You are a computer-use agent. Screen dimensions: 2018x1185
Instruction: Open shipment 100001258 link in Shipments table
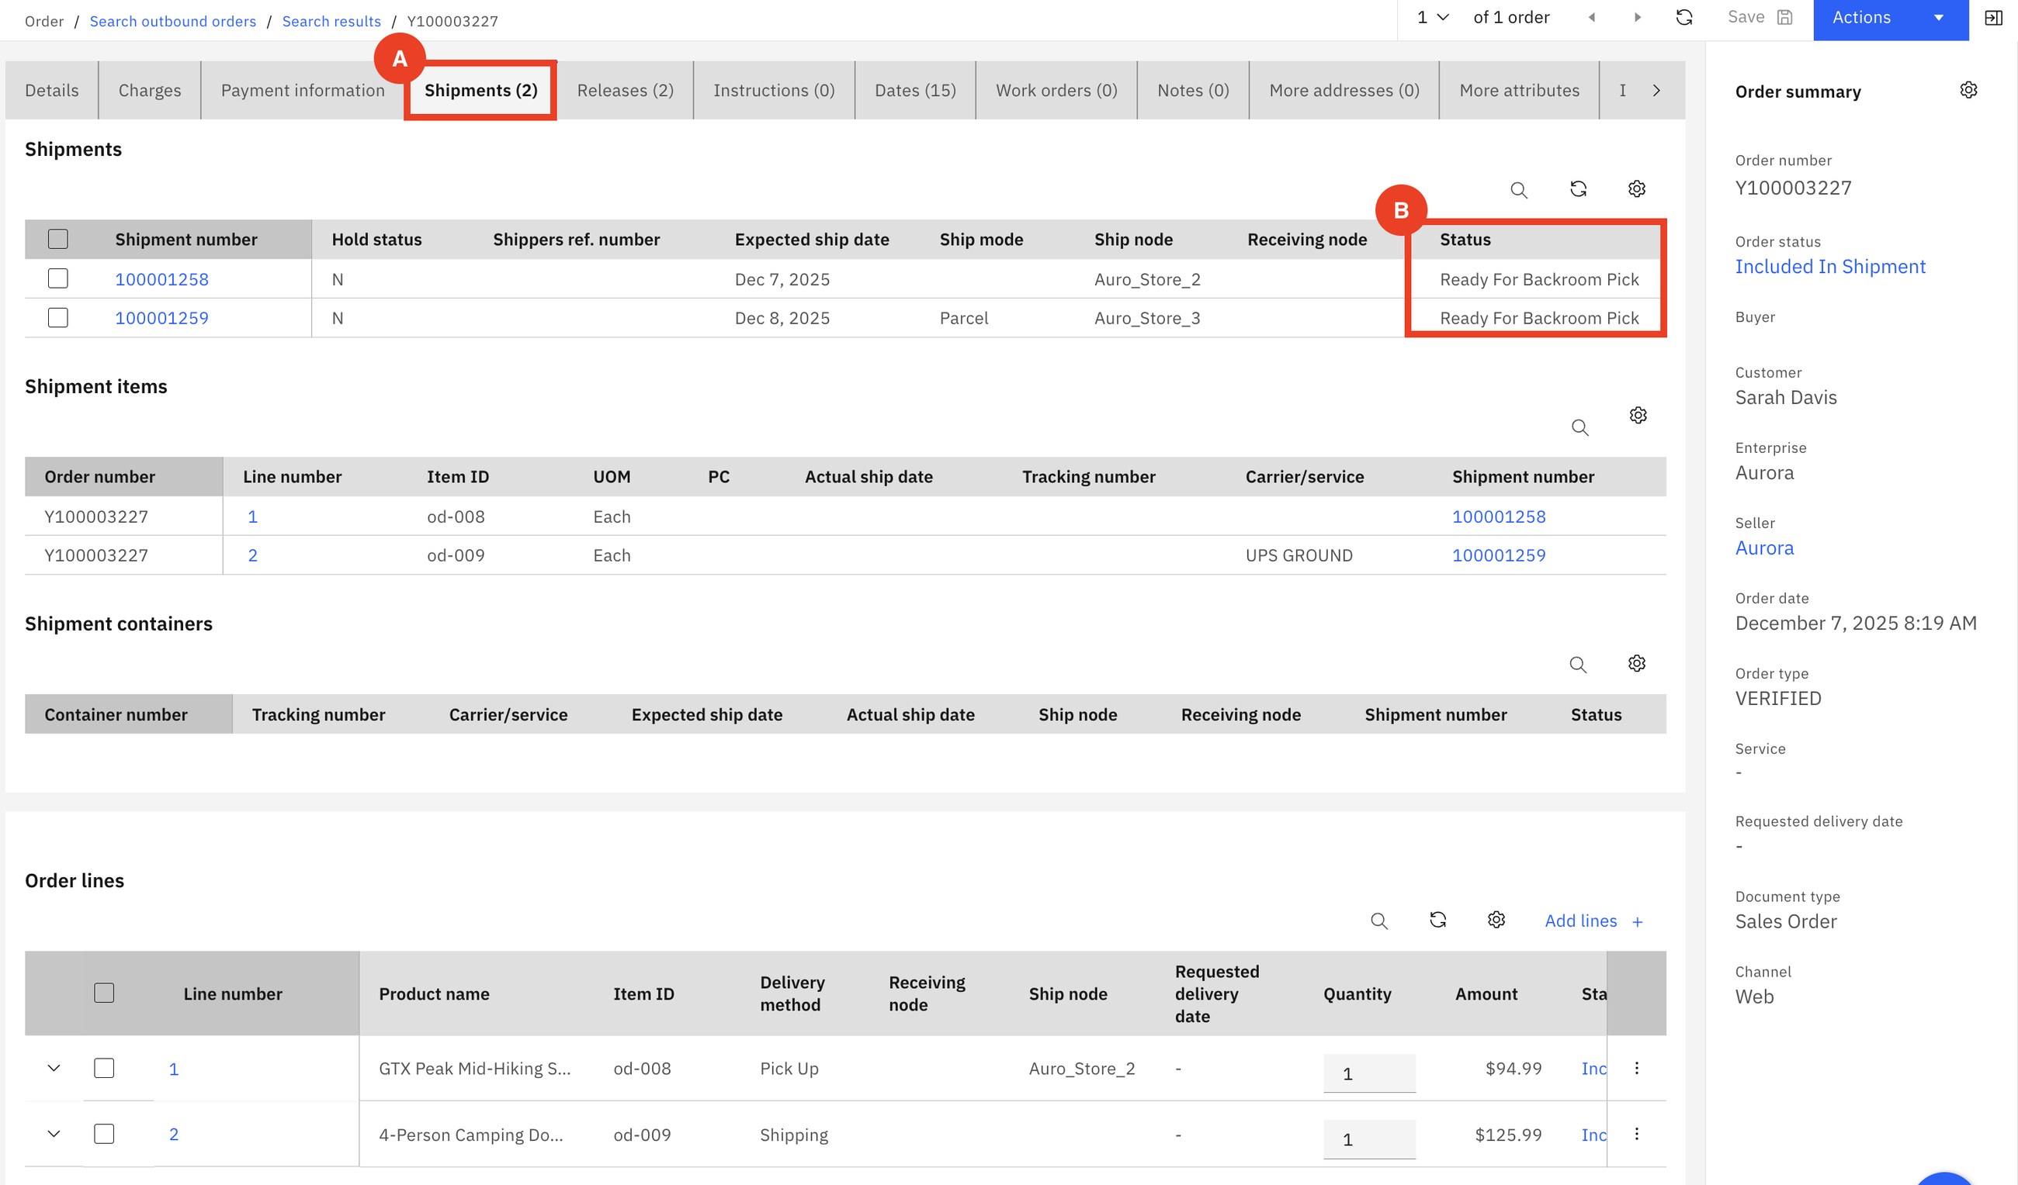pyautogui.click(x=161, y=279)
